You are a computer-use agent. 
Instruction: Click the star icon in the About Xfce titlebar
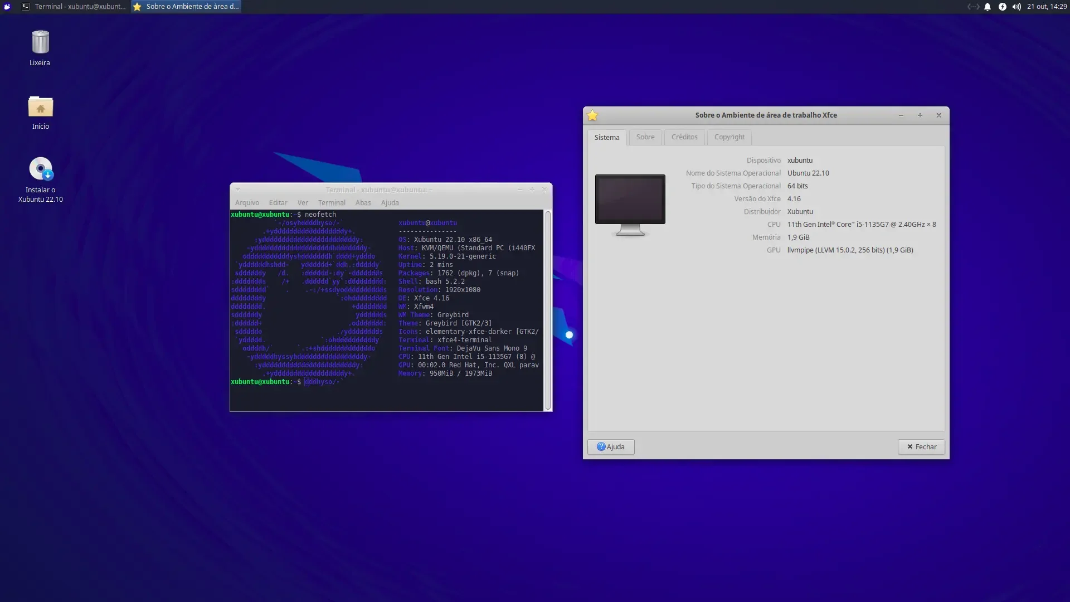pos(592,115)
